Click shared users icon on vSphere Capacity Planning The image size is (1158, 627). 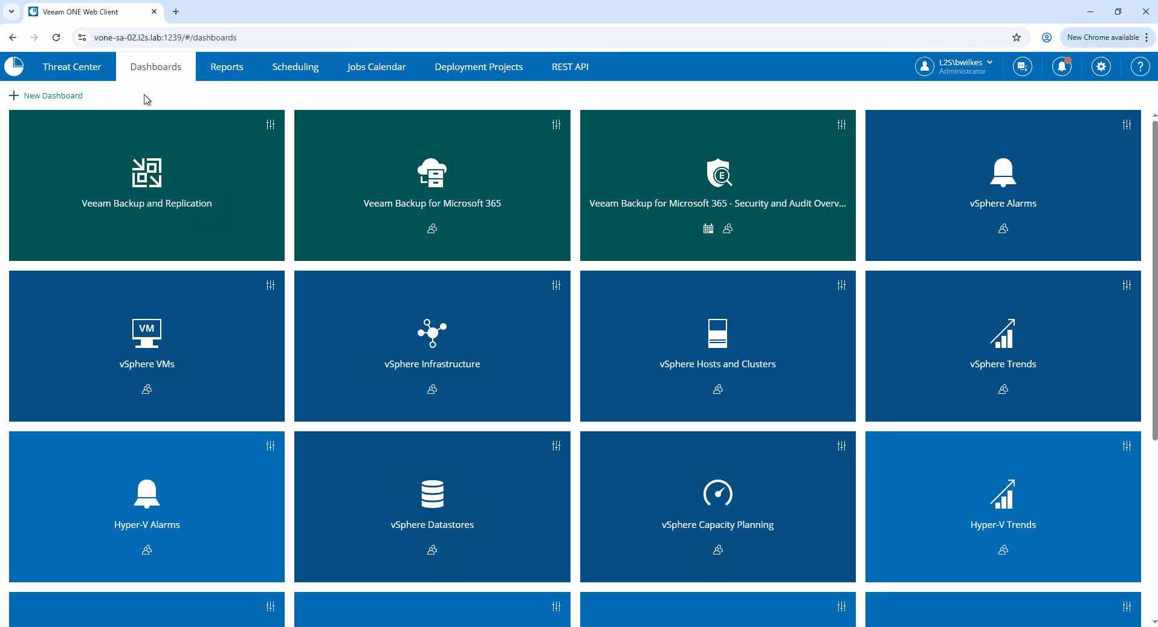tap(718, 550)
